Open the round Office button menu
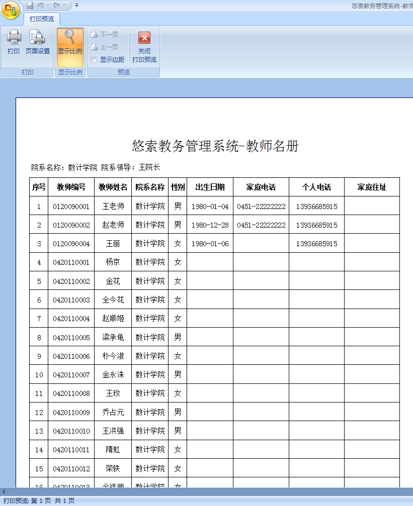This screenshot has height=506, width=413. (11, 11)
